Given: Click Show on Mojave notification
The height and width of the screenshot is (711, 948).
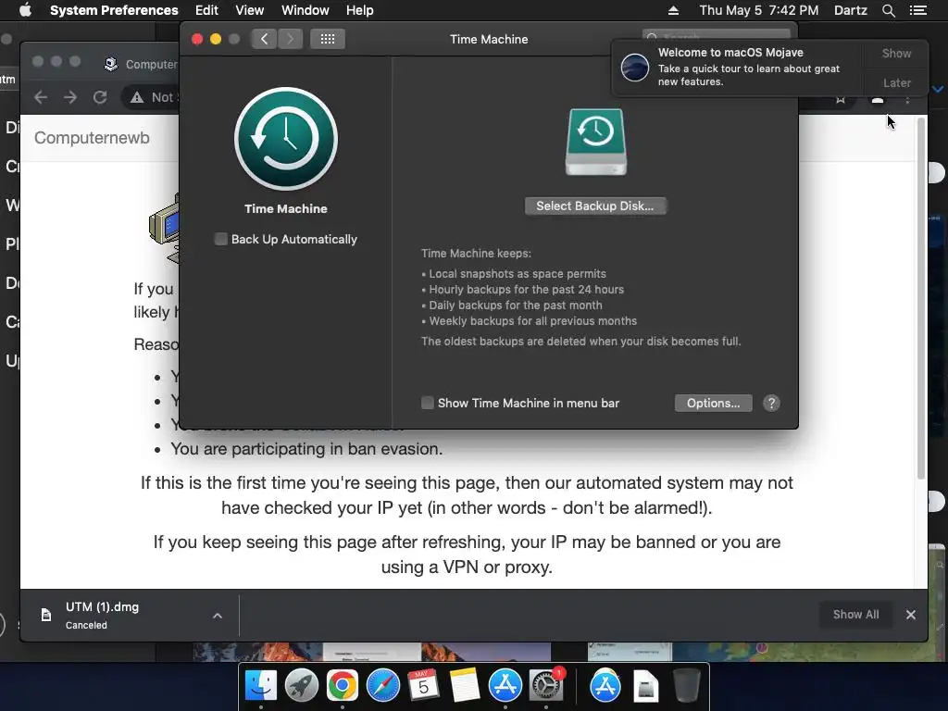Looking at the screenshot, I should click(x=896, y=53).
